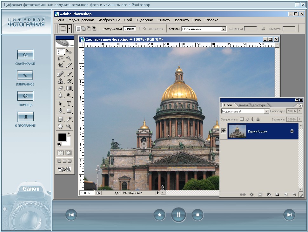This screenshot has width=308, height=232.
Task: Open Заливка fill slider arrow
Action: tap(299, 119)
